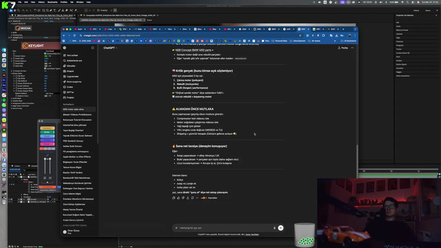Click the plus attach icon in prompt bar

pos(176,228)
